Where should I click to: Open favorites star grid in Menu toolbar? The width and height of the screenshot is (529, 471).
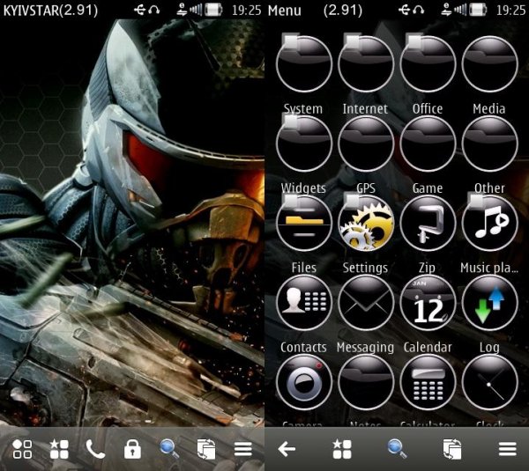342,449
